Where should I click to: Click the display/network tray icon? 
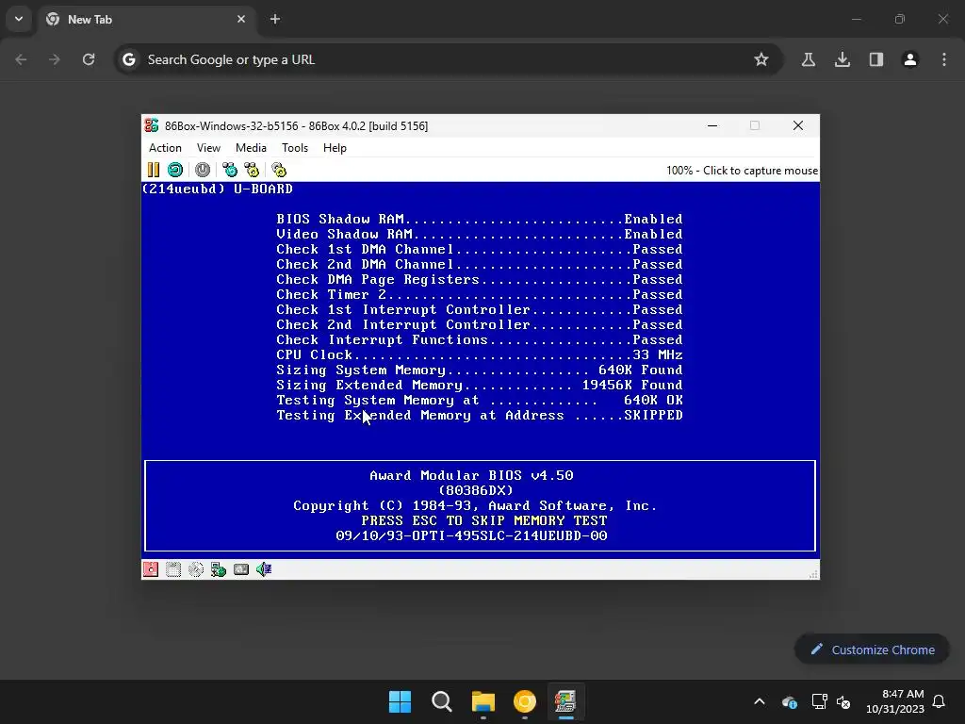pos(819,701)
